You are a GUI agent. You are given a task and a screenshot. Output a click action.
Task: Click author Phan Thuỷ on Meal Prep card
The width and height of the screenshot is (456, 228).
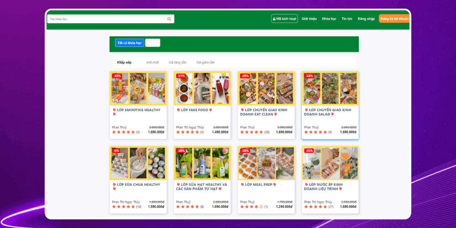click(247, 202)
